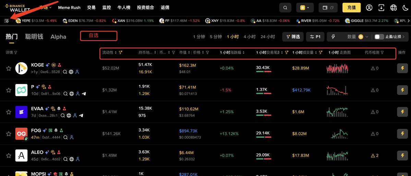The width and height of the screenshot is (411, 176).
Task: Click the filter funnel beside 代币检测
Action: (x=382, y=53)
